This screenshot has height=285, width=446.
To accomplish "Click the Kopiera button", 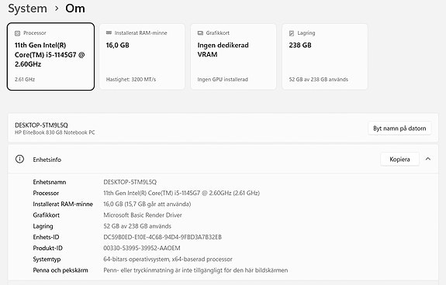I will point(399,160).
